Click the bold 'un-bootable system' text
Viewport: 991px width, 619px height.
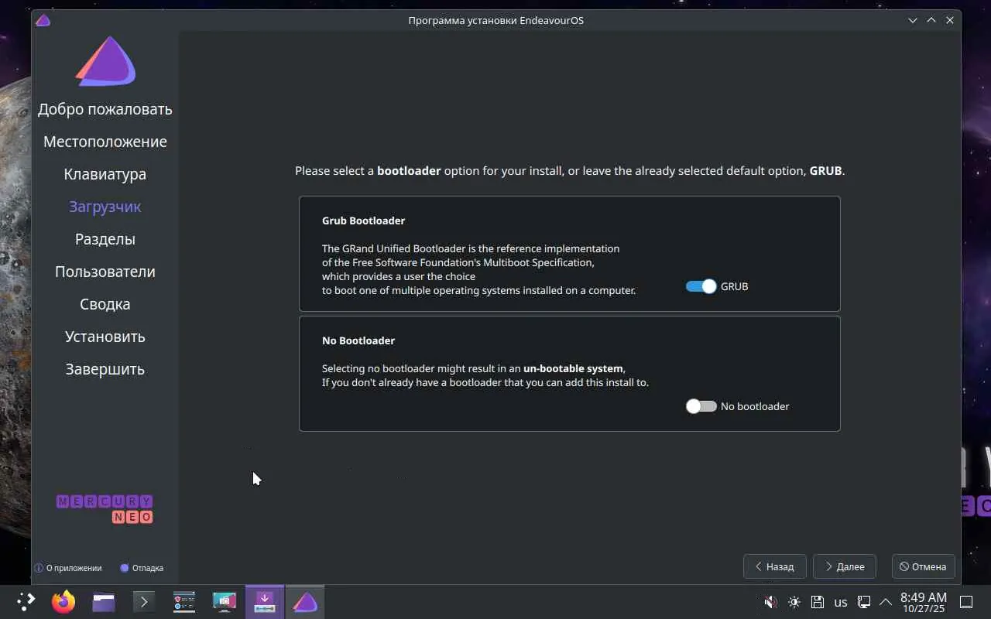[x=573, y=368]
